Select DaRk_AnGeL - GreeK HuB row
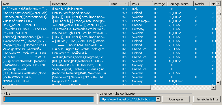Screen dimensions: 222x105 [109, 25]
